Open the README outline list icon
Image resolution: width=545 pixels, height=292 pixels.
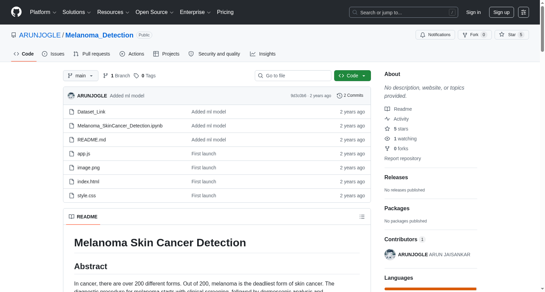[362, 217]
